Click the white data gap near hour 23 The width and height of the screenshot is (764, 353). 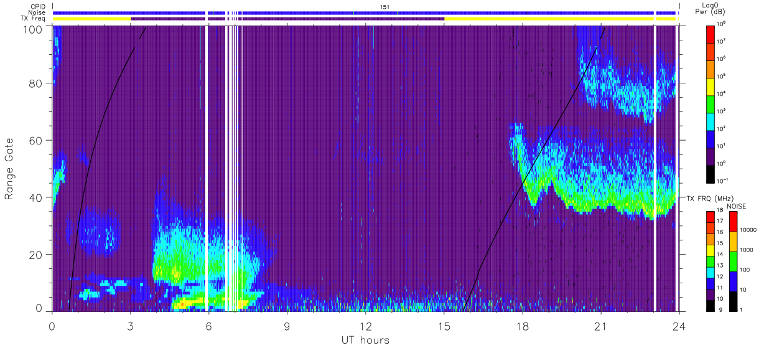pos(655,168)
